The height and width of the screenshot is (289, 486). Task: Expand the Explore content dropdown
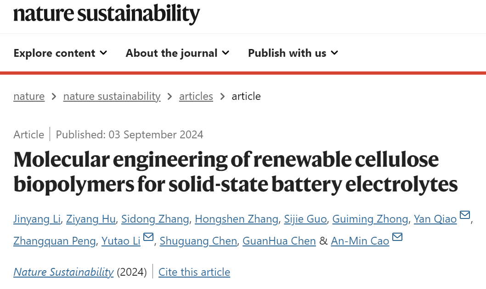(61, 53)
